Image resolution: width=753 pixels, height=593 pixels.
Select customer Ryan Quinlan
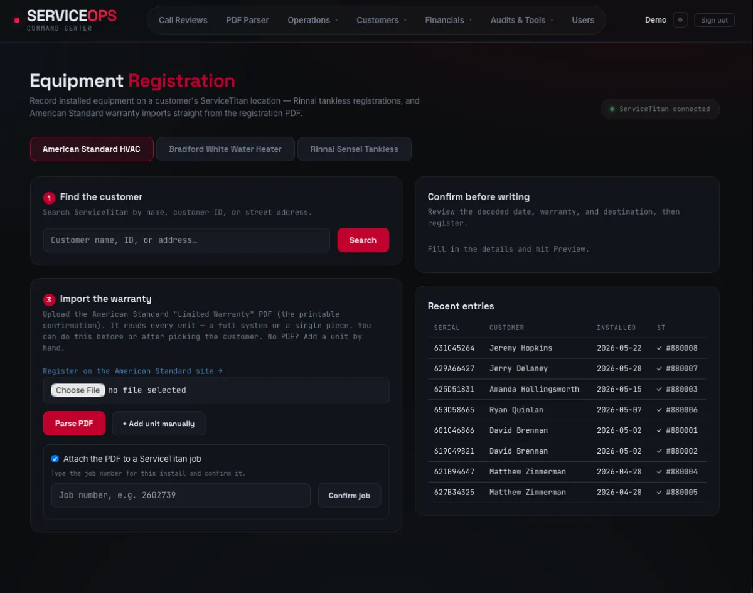pos(516,410)
